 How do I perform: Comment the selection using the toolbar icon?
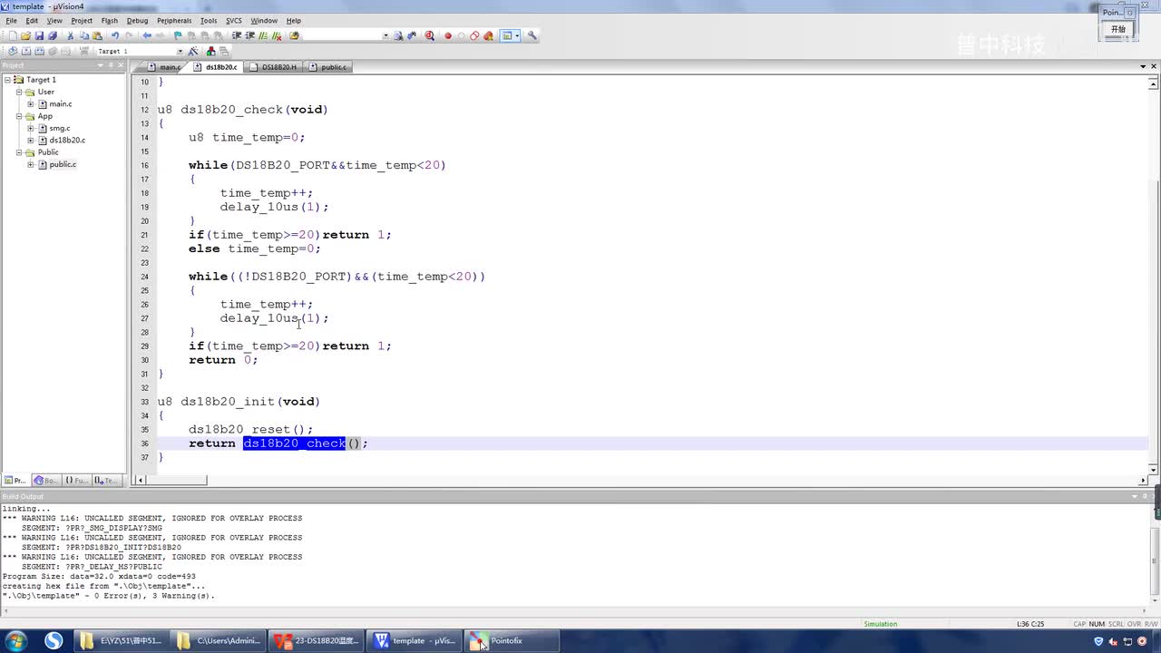pos(263,36)
